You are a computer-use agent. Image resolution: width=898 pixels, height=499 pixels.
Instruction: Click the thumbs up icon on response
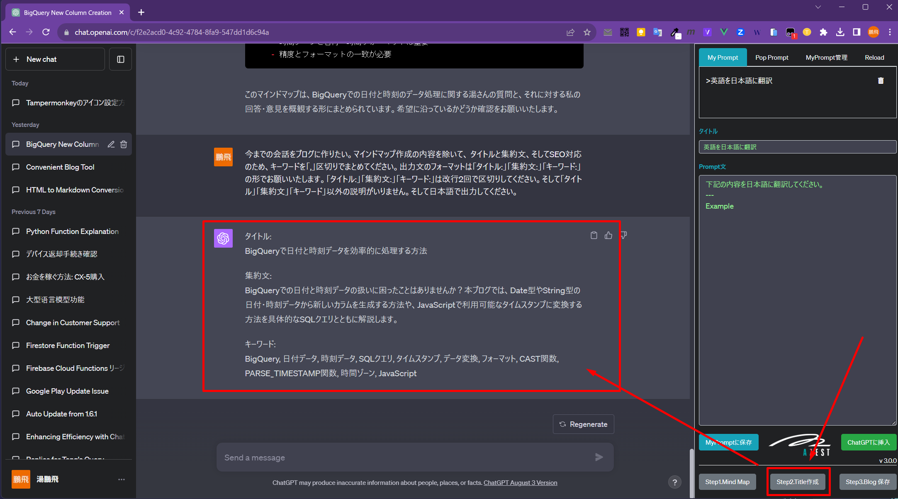click(608, 236)
